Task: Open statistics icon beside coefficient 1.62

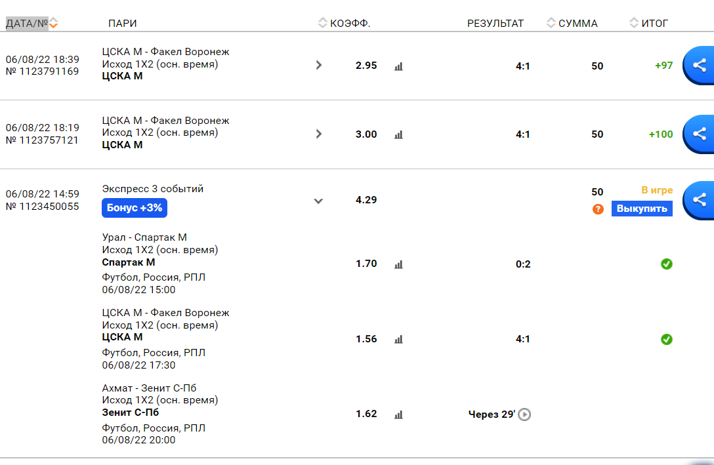Action: point(398,414)
